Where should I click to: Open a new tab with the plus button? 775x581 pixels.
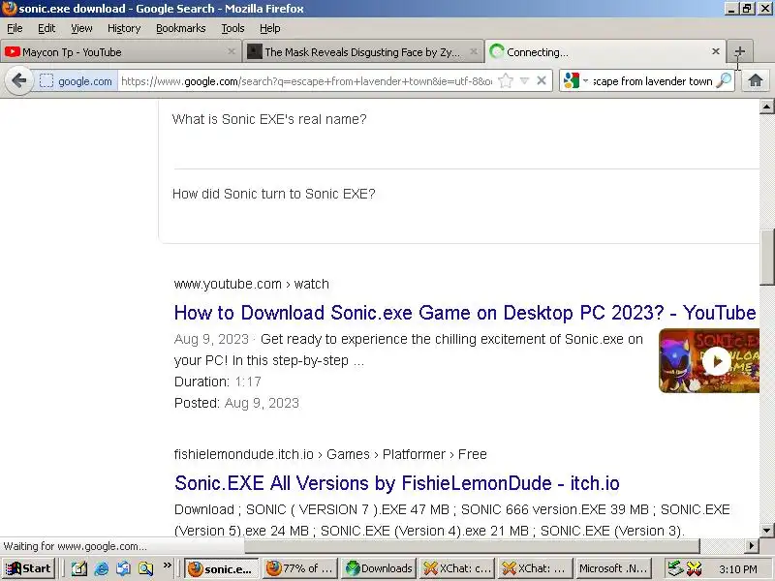[x=739, y=51]
